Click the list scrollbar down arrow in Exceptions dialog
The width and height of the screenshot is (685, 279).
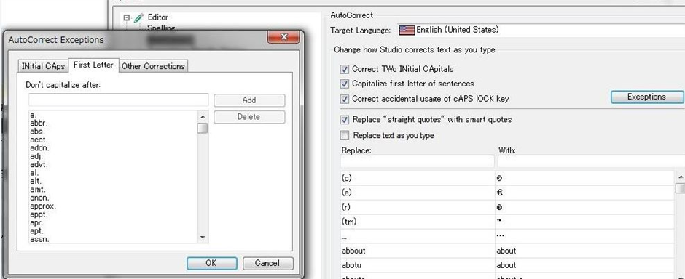pyautogui.click(x=203, y=237)
